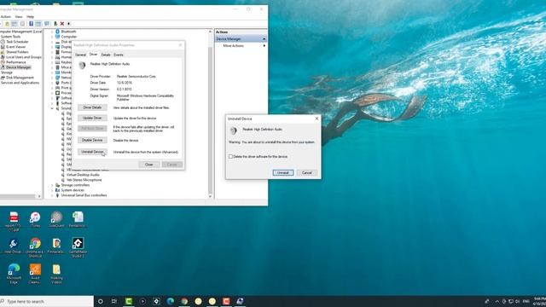Click the Cortana circle on taskbar
Viewport: 546px width, 307px height.
101,301
